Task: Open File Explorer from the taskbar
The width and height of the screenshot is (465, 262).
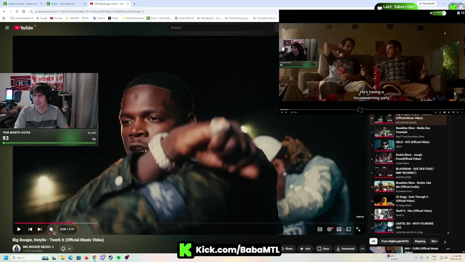Action: click(62, 258)
